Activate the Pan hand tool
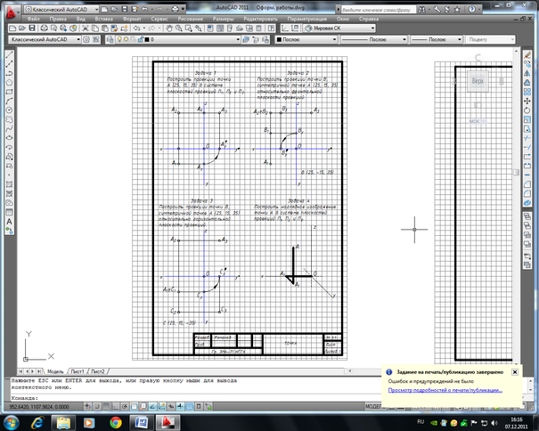539x431 pixels. click(169, 28)
